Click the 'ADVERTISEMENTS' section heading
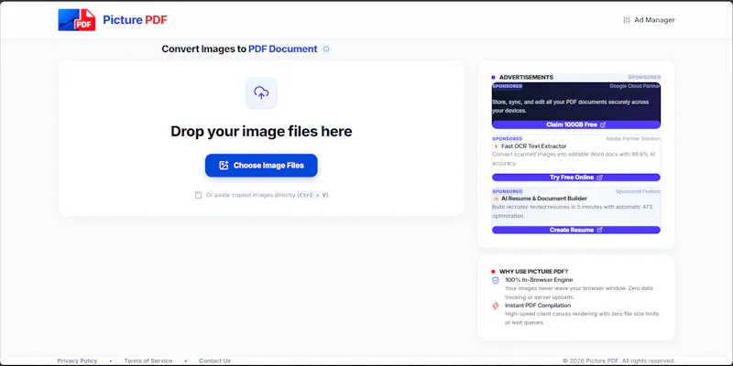This screenshot has width=733, height=366. pos(526,78)
